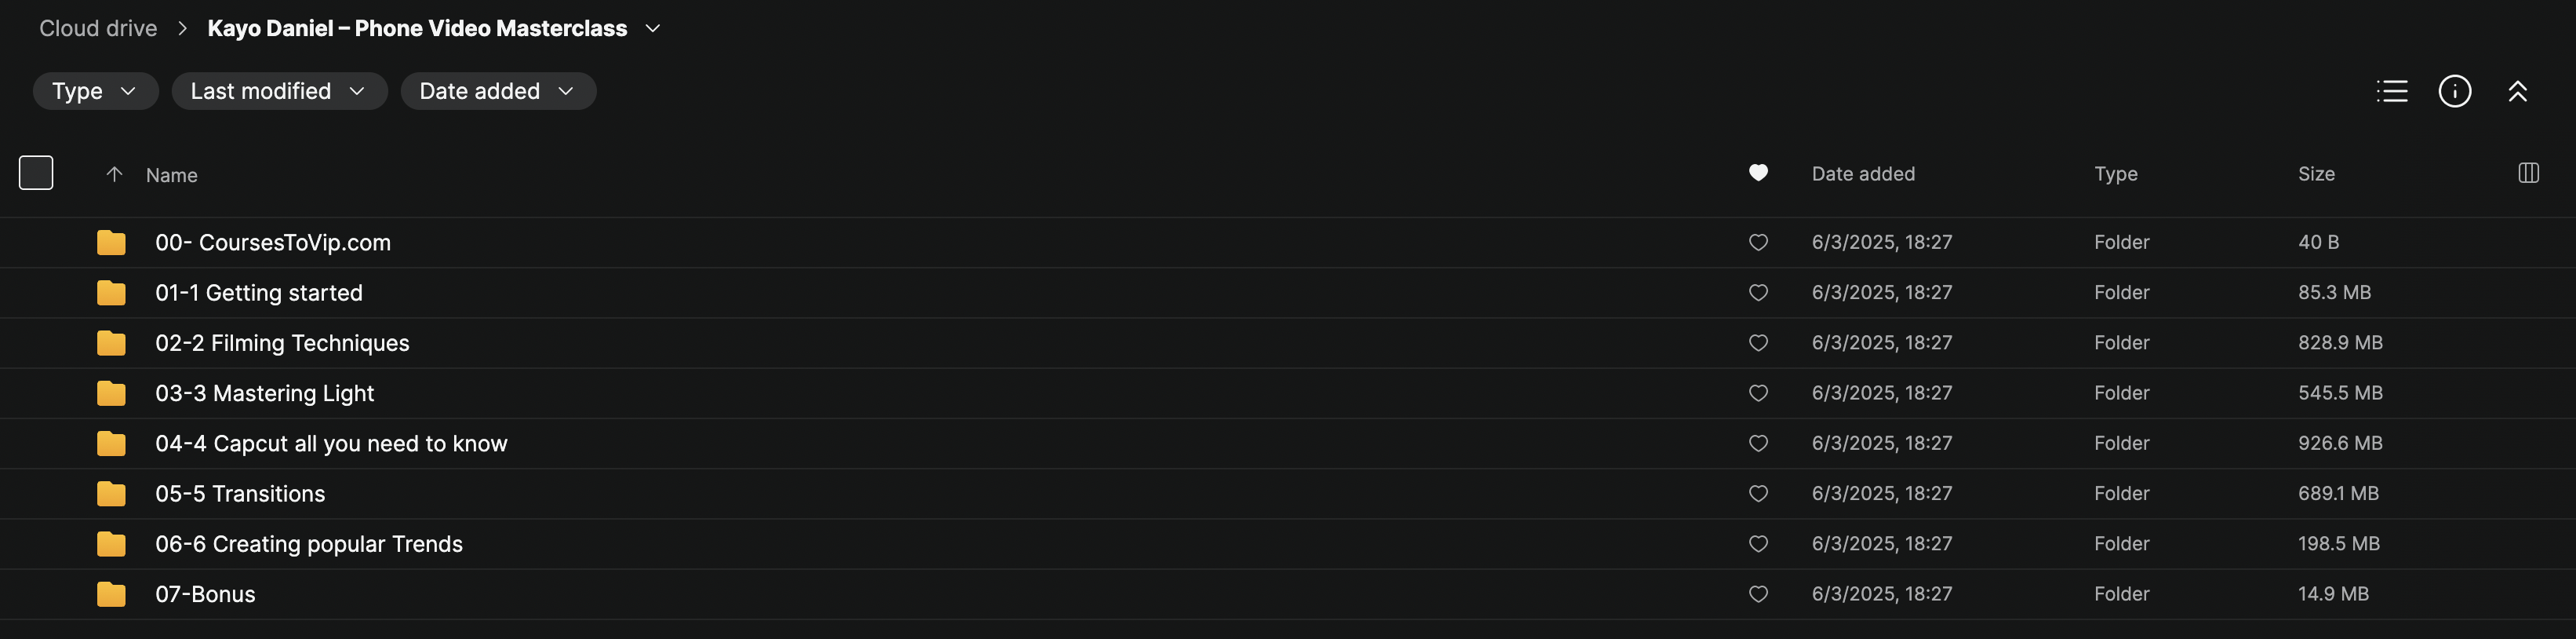Image resolution: width=2576 pixels, height=639 pixels.
Task: Sort by the Size column header
Action: [x=2315, y=174]
